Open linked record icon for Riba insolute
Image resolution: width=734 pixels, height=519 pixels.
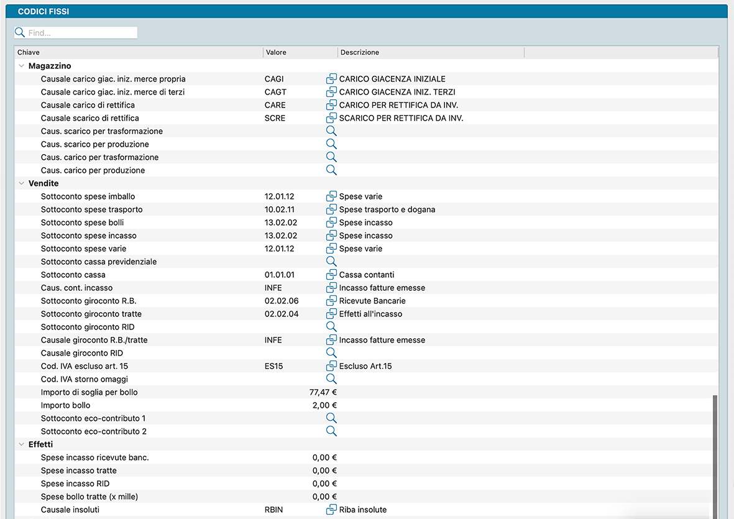331,510
